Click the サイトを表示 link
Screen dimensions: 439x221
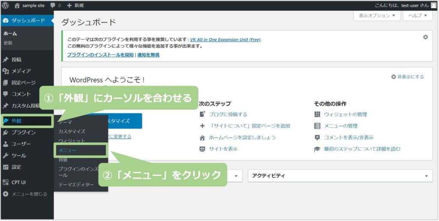coord(223,149)
